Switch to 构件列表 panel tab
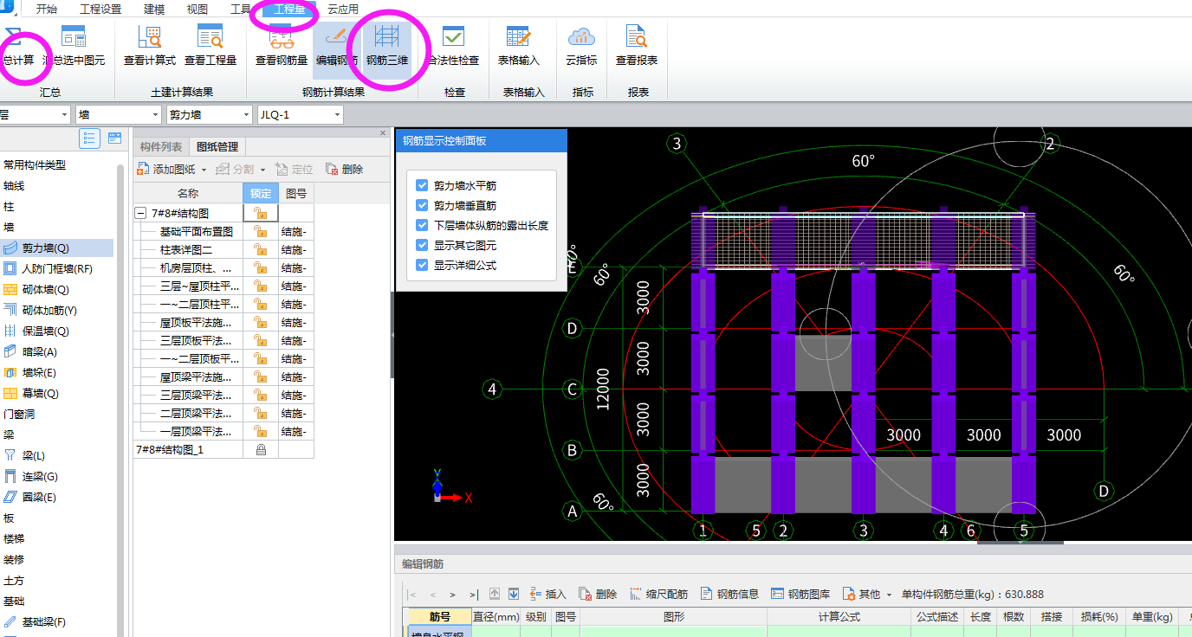The image size is (1192, 637). point(161,147)
